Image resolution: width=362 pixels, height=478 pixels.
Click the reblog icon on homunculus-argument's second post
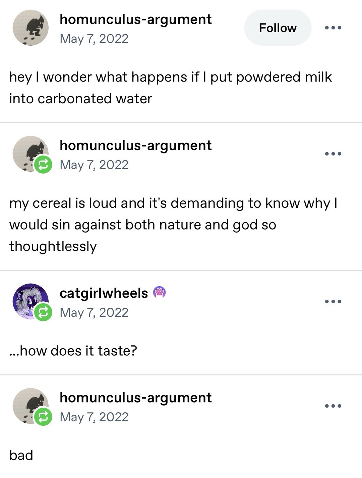click(x=43, y=164)
